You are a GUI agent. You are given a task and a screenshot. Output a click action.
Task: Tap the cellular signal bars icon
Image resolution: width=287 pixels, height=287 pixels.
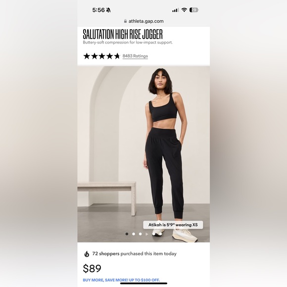175,10
